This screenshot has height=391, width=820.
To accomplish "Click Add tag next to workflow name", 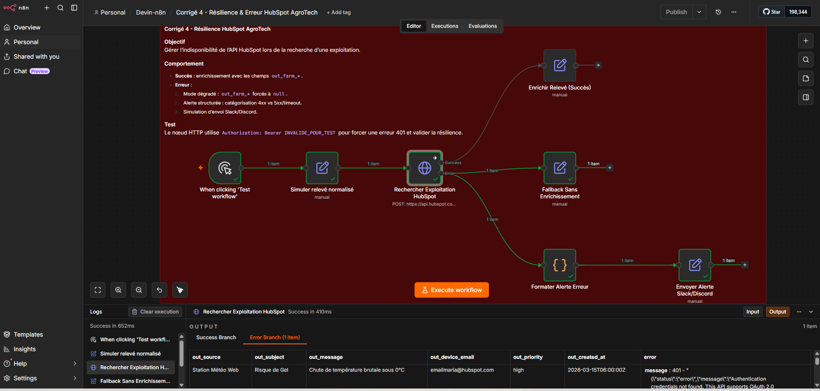I will click(x=339, y=12).
